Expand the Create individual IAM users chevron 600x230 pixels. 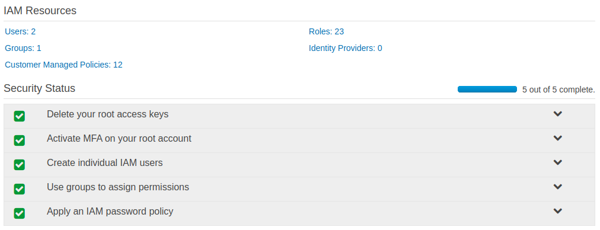[558, 162]
